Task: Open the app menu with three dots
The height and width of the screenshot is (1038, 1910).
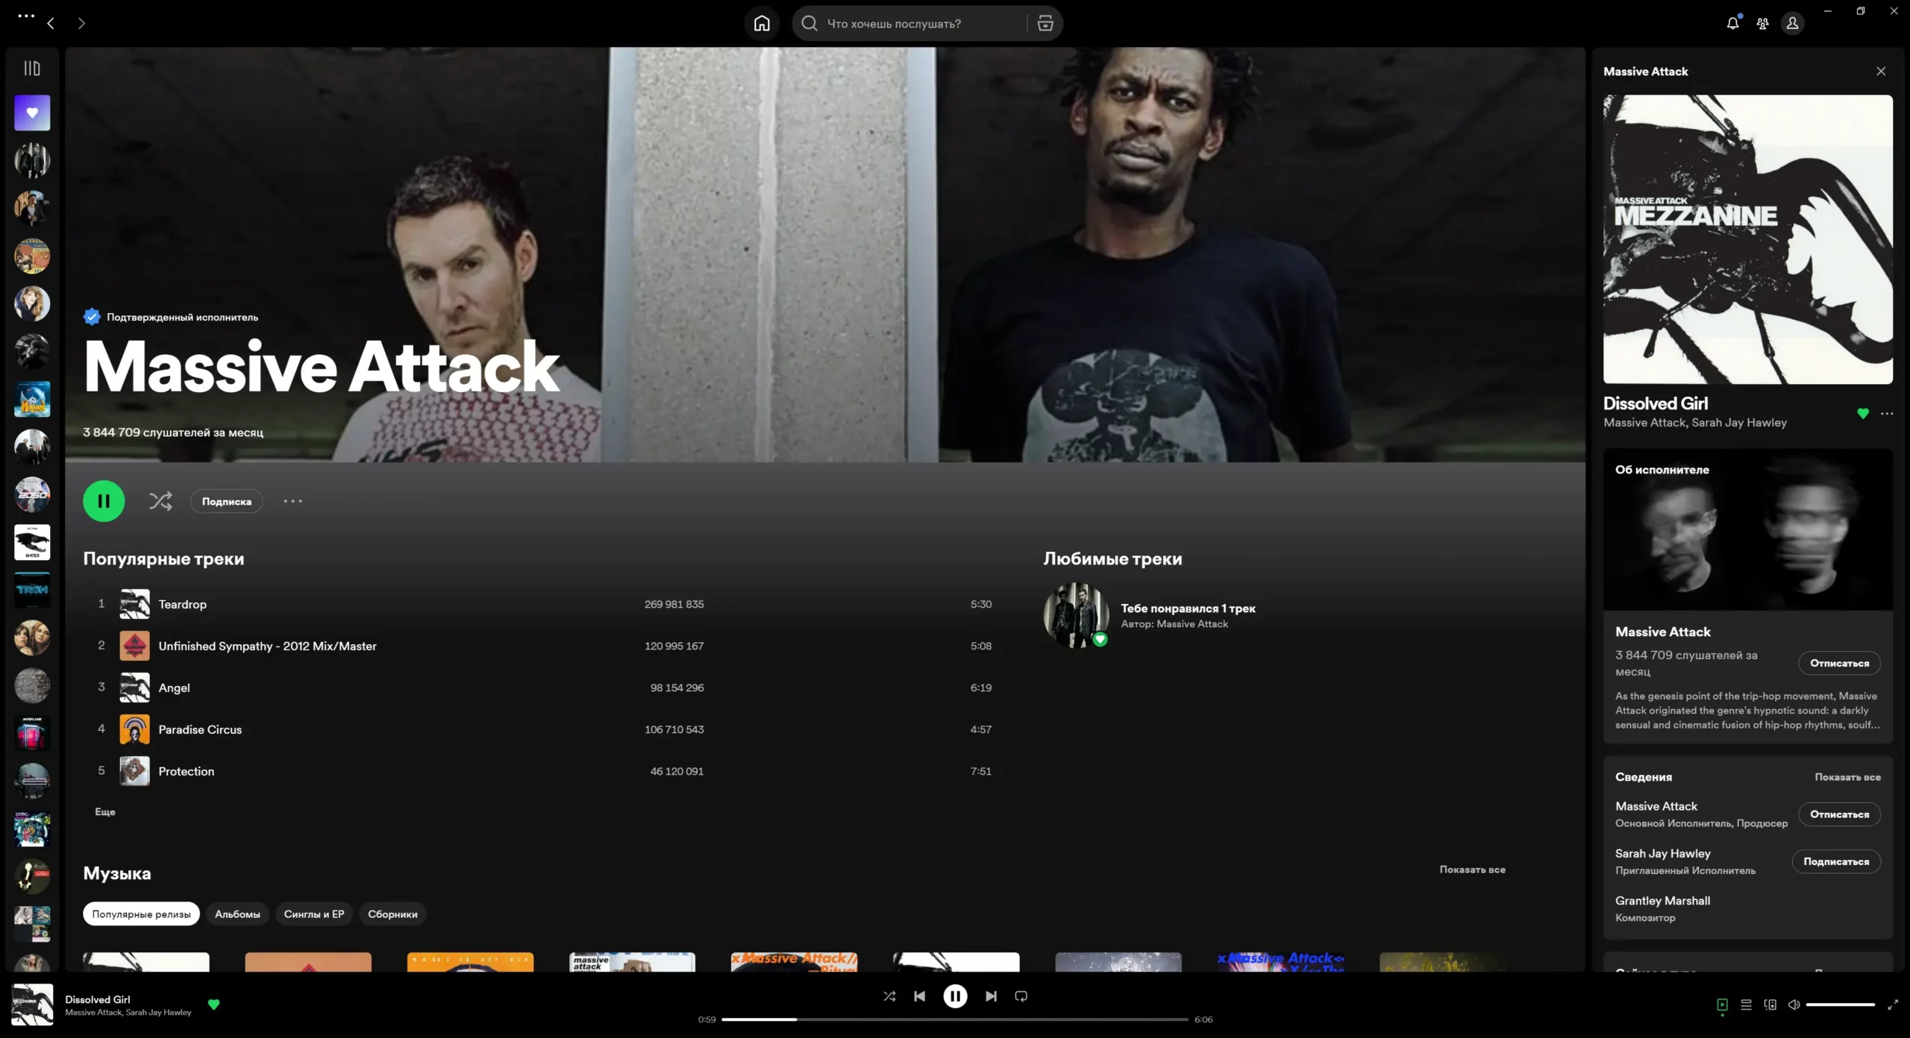Action: pos(25,17)
